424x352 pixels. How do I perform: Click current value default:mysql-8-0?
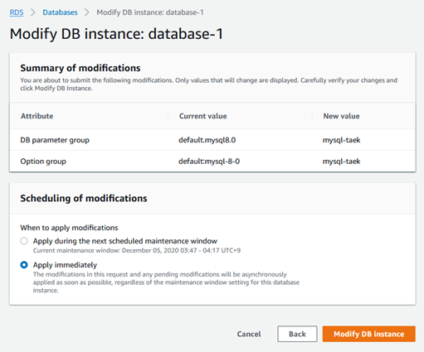(209, 162)
